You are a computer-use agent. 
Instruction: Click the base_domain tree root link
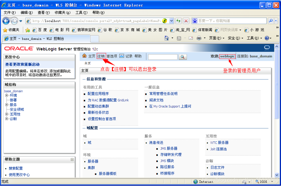13,91
